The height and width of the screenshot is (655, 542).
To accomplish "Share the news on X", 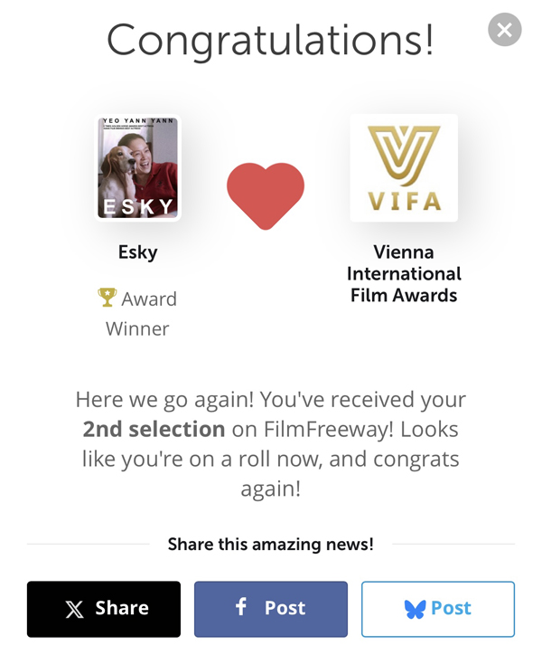I will click(x=104, y=609).
